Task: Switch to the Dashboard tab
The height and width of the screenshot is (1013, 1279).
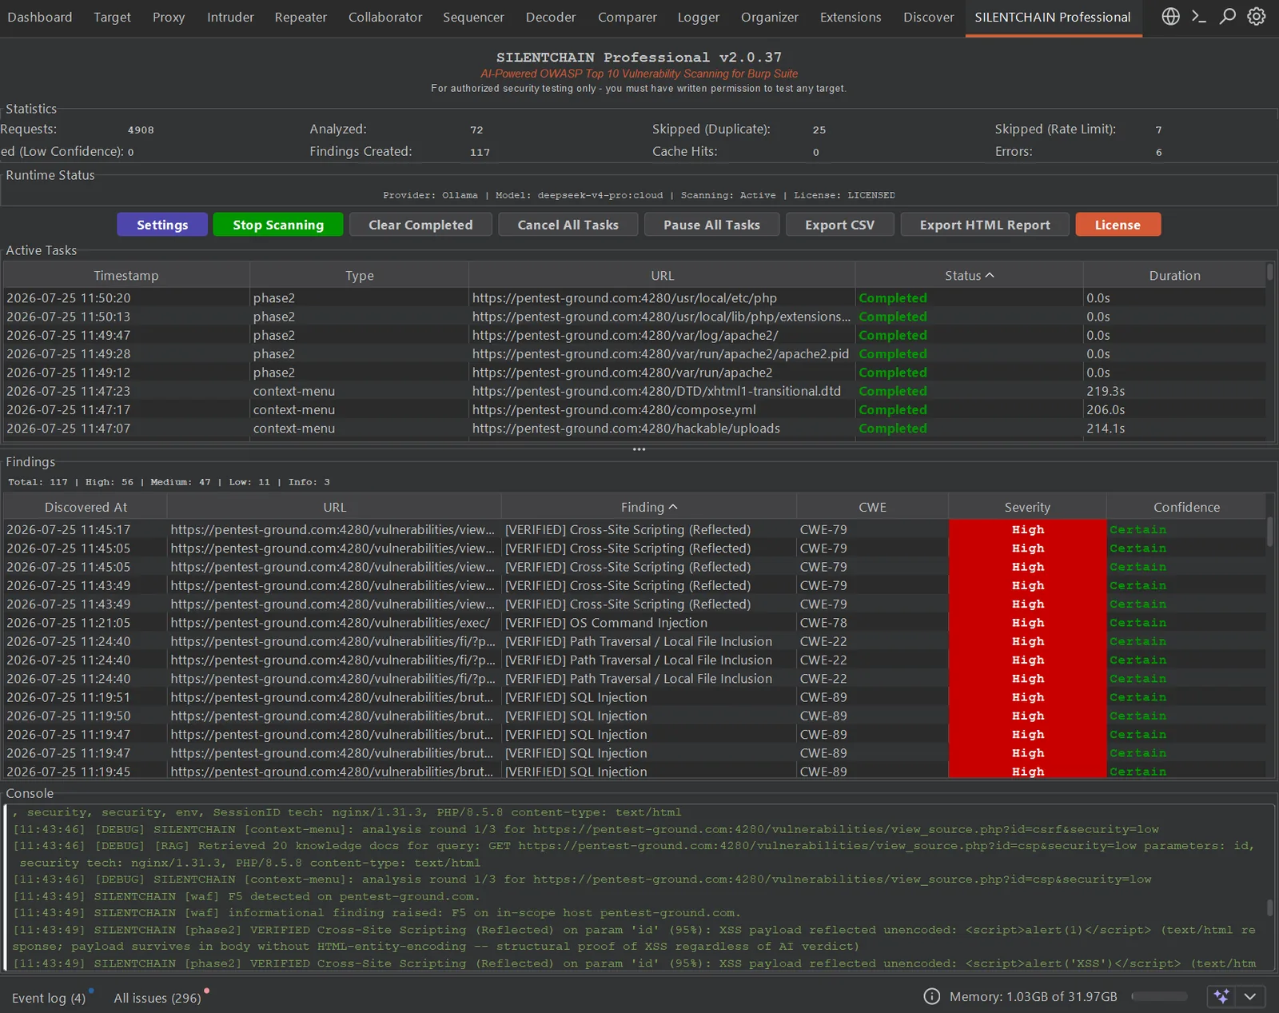Action: [40, 17]
